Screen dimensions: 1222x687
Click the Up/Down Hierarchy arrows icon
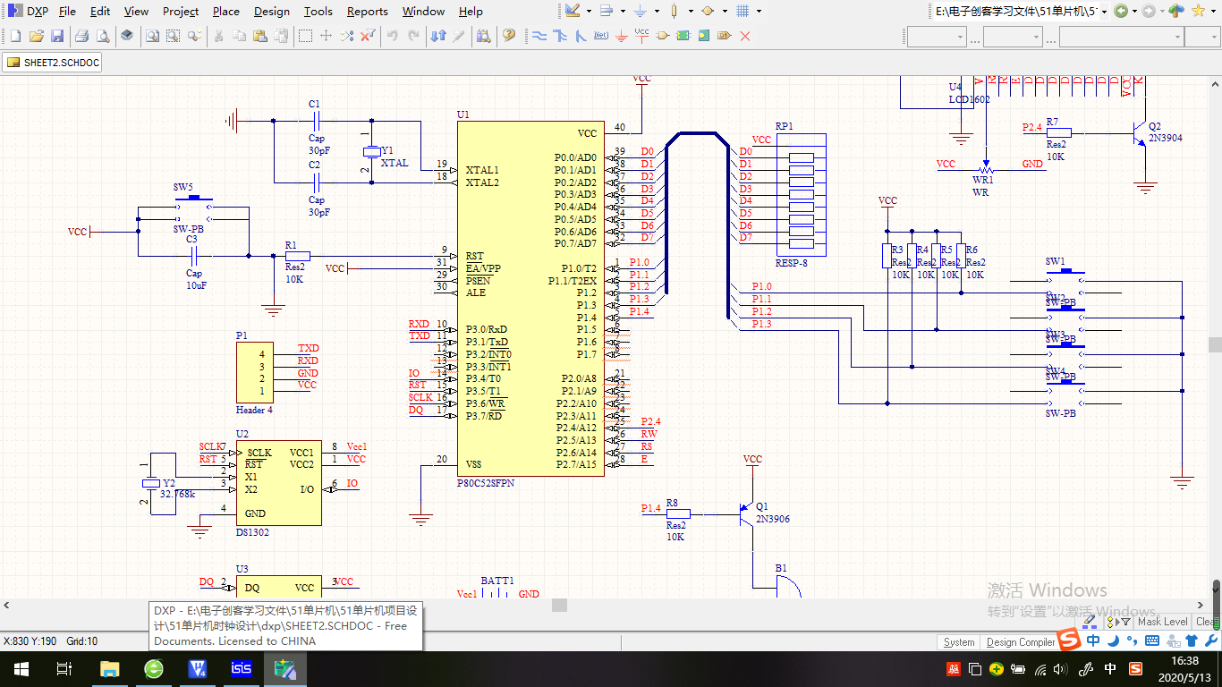click(x=438, y=36)
